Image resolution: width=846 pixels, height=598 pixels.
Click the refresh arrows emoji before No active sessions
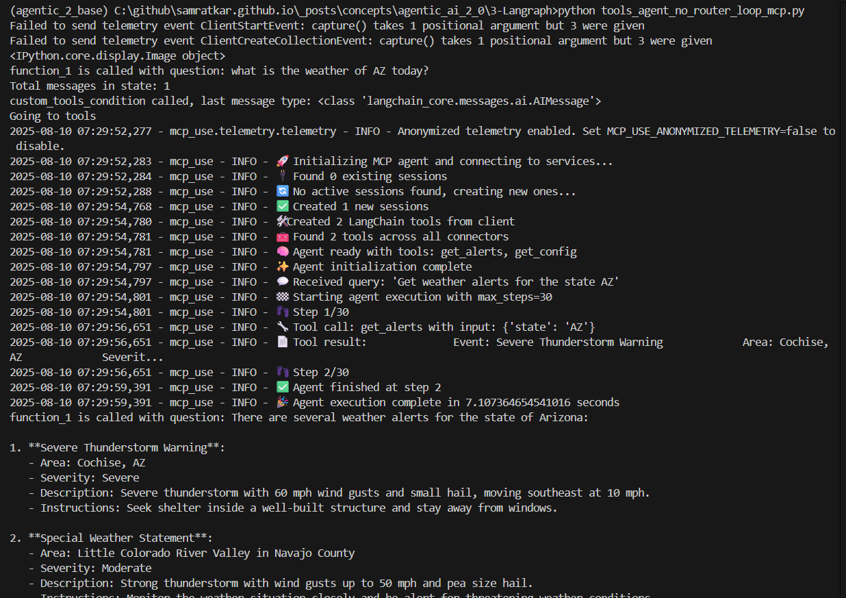pos(282,192)
